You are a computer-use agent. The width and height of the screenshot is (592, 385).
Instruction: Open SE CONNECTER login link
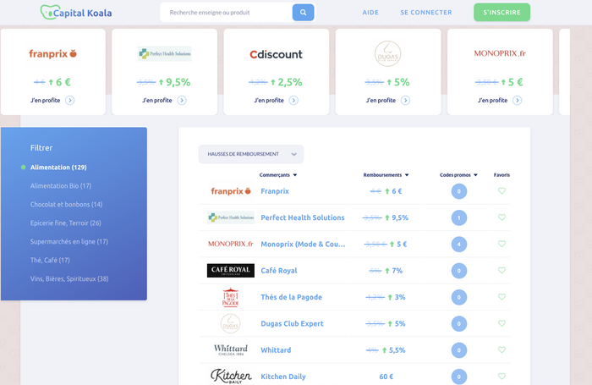[426, 13]
